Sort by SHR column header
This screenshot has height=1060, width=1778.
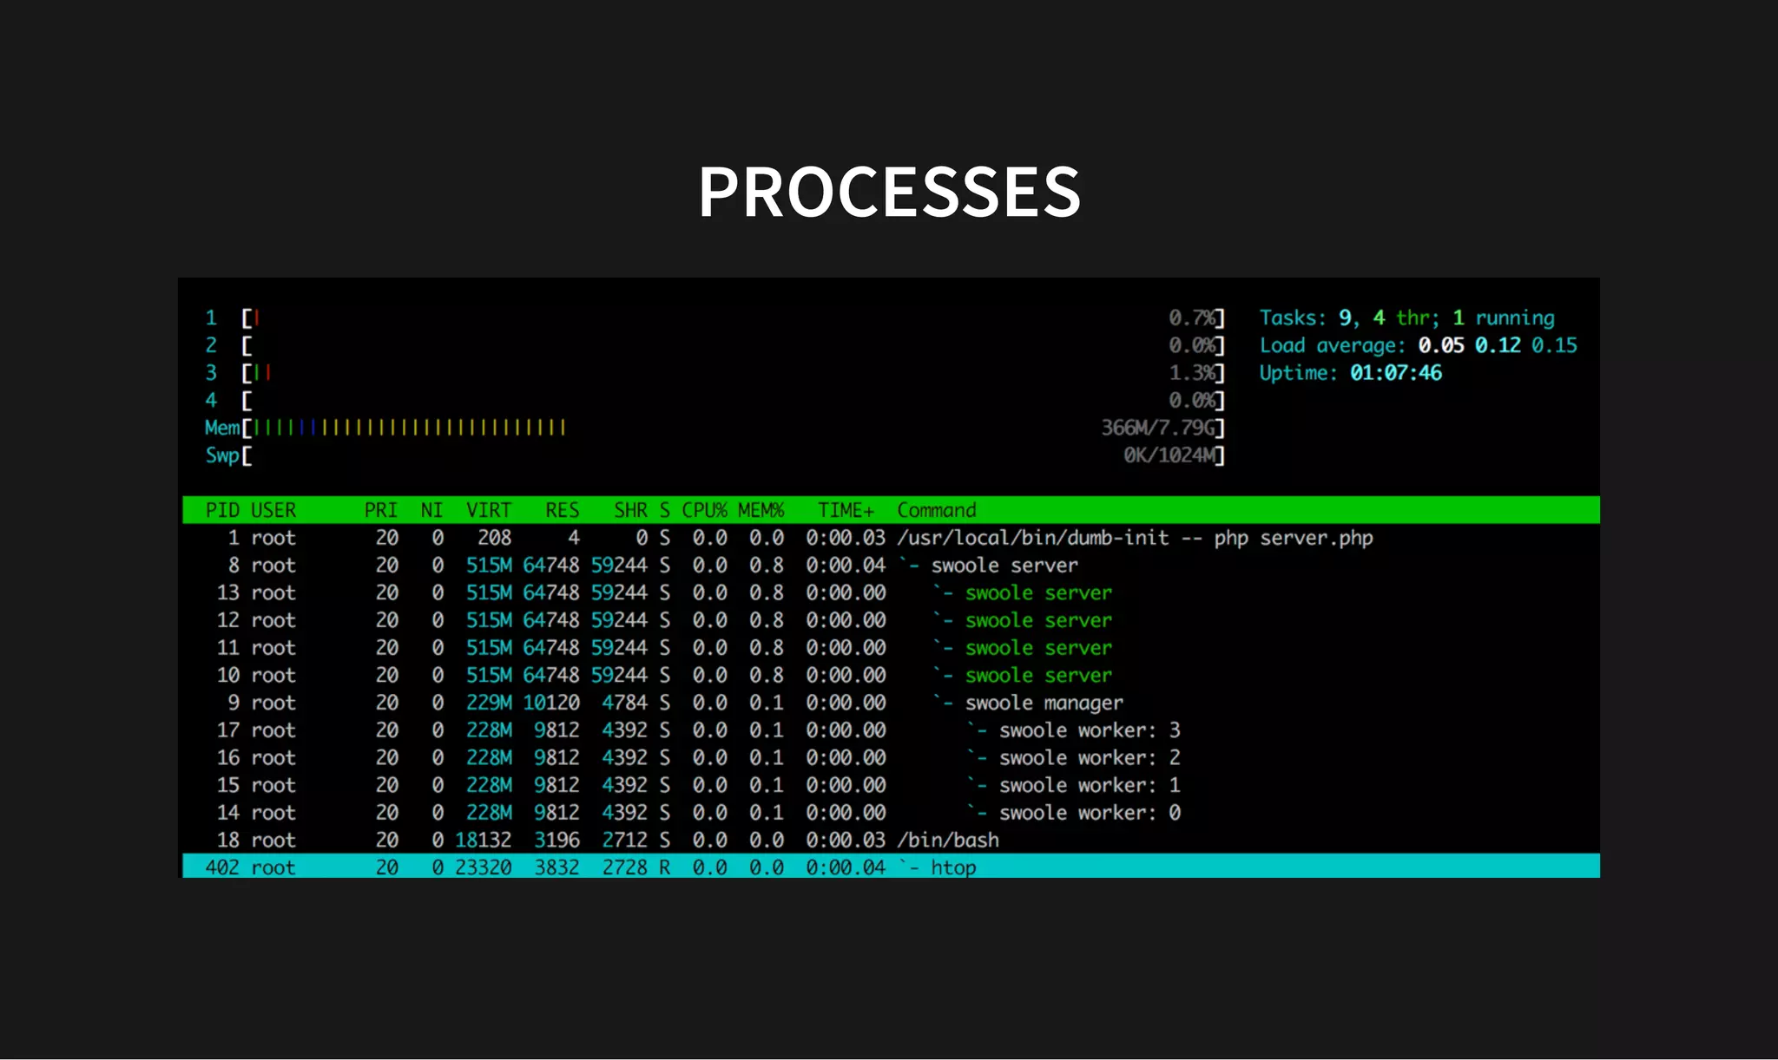pyautogui.click(x=630, y=510)
